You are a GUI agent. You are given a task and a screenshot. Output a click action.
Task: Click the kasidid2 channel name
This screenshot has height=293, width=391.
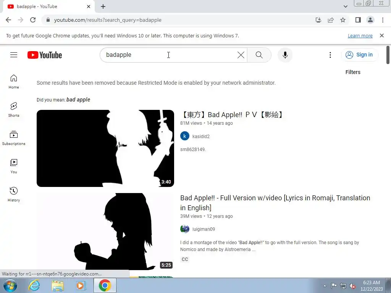(201, 136)
